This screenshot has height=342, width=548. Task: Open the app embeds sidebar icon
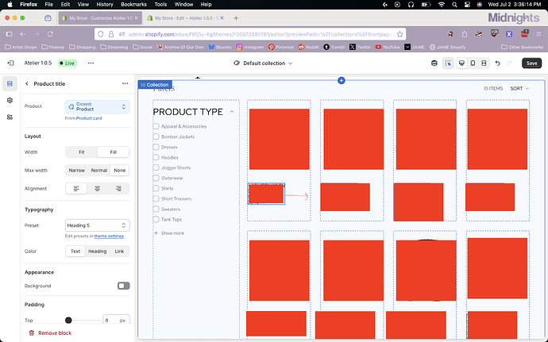pyautogui.click(x=10, y=117)
